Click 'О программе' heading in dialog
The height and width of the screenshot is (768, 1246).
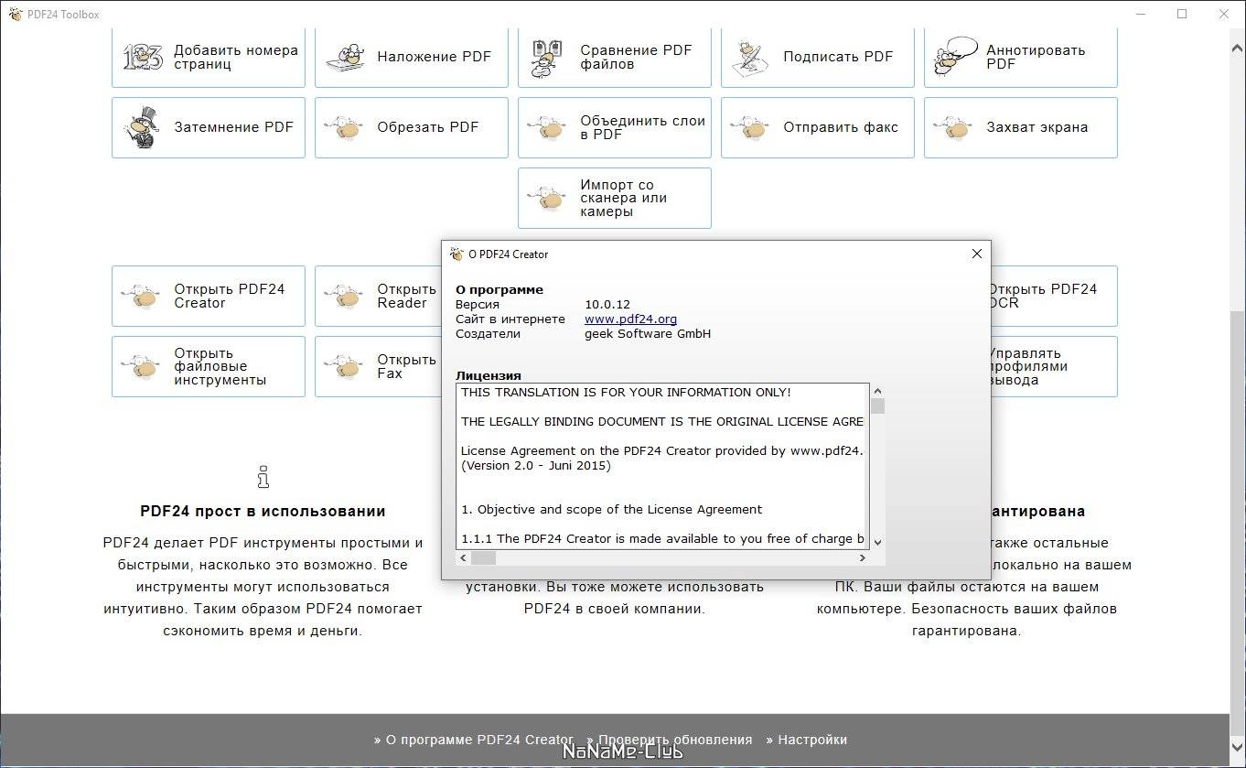[499, 290]
